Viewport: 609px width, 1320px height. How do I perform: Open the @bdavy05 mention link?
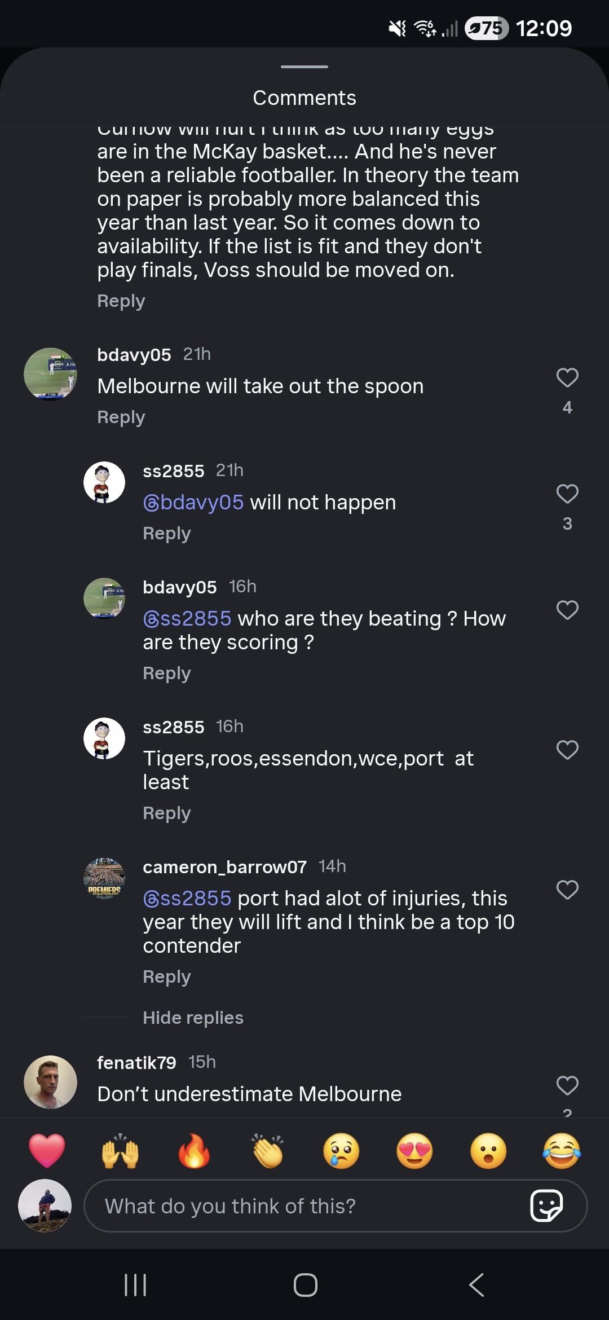pyautogui.click(x=193, y=502)
